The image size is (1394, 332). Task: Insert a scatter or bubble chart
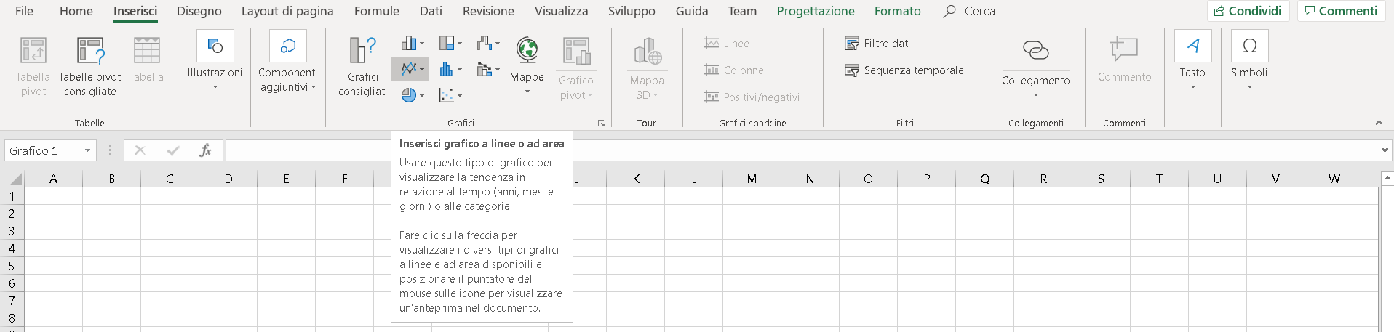[450, 95]
